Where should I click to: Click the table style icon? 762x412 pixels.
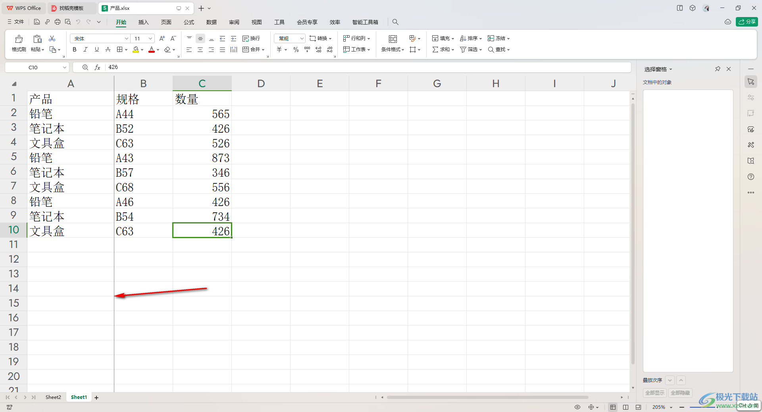pos(412,38)
